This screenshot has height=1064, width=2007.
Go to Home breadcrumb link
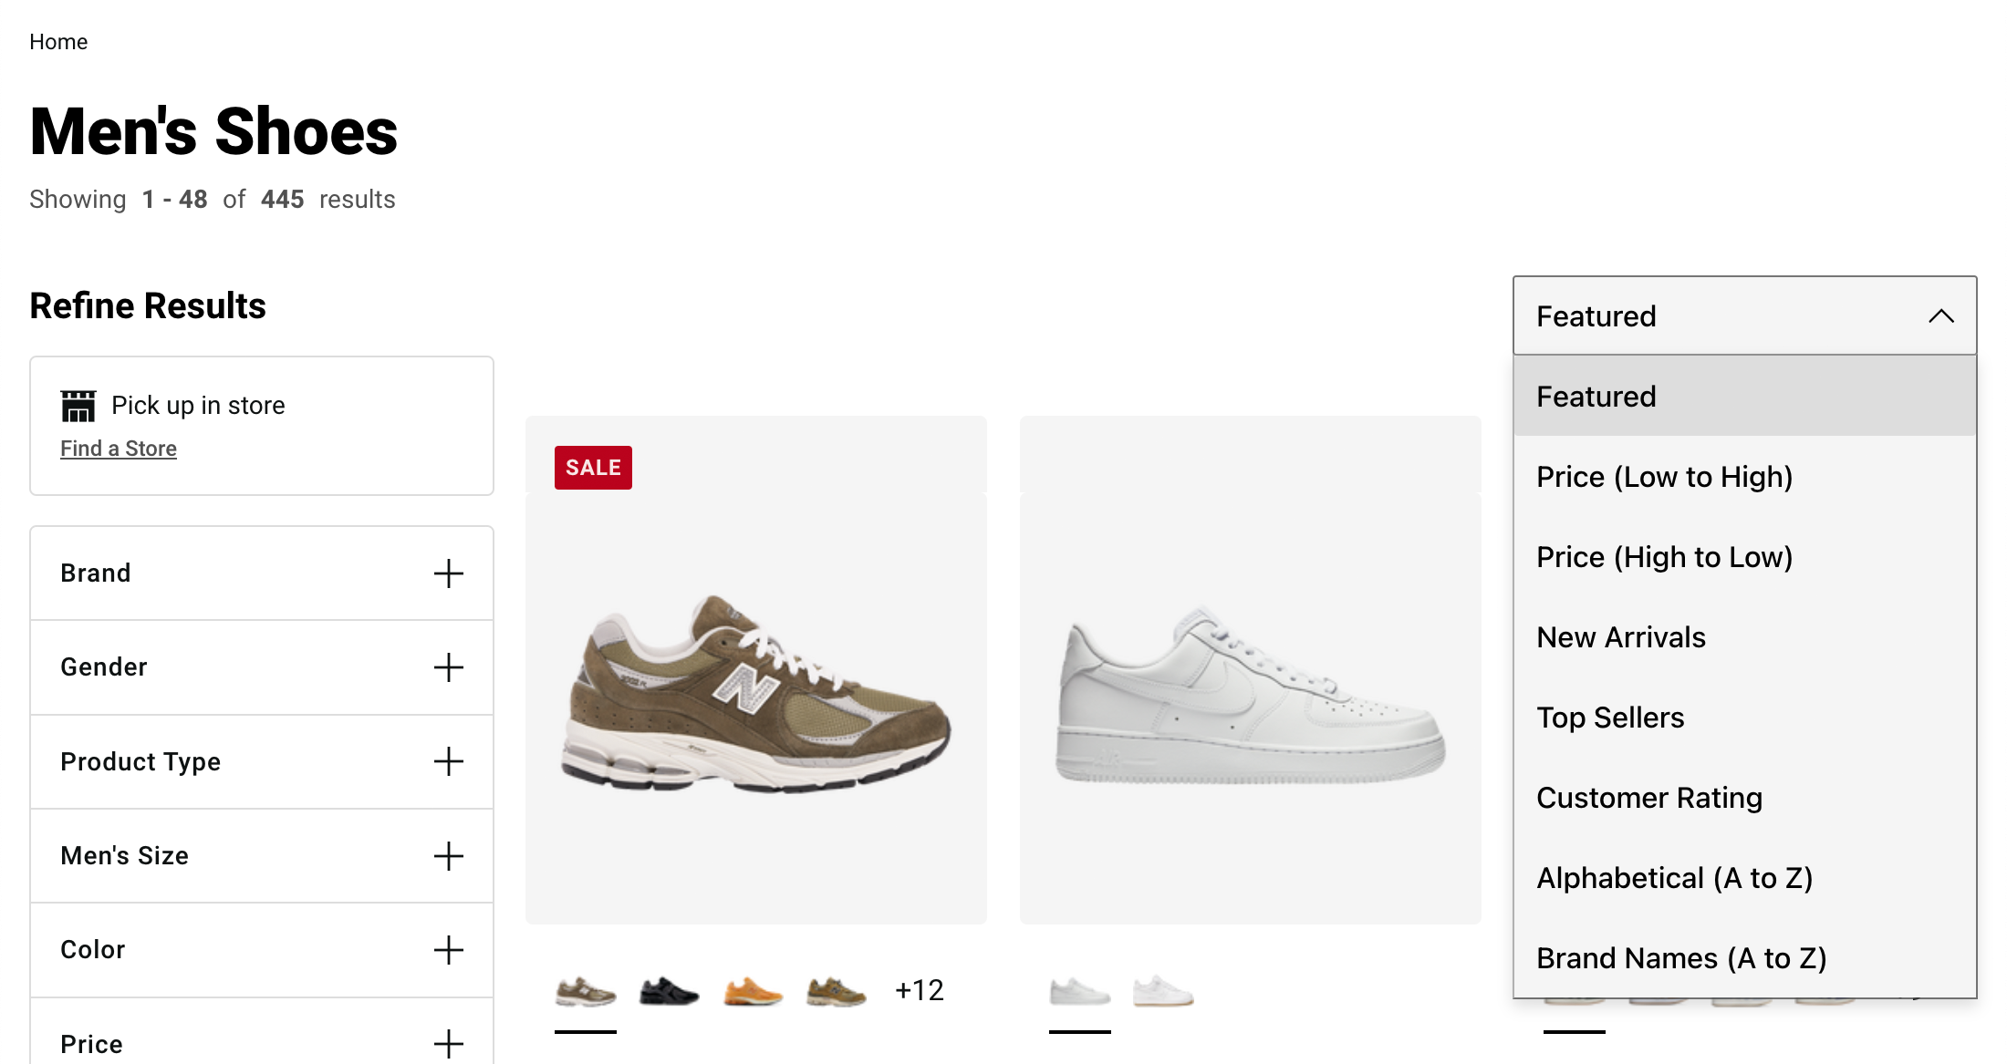point(58,42)
